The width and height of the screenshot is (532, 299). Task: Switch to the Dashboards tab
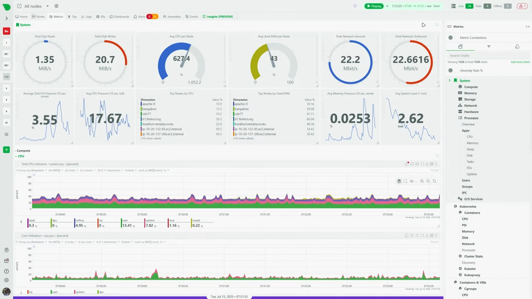point(119,17)
